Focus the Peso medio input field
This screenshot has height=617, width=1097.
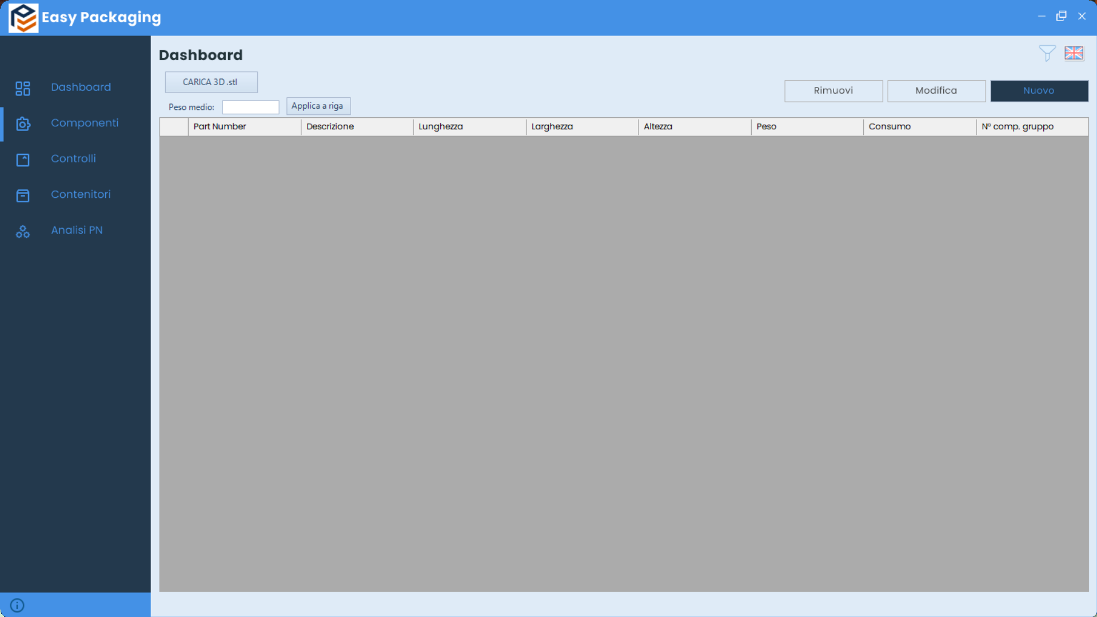pos(250,107)
